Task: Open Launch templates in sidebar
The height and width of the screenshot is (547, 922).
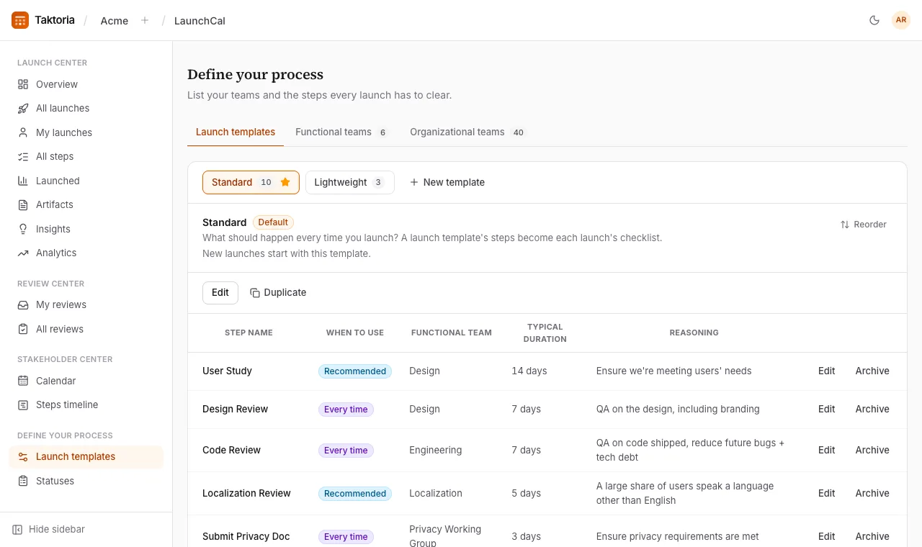Action: click(x=86, y=456)
